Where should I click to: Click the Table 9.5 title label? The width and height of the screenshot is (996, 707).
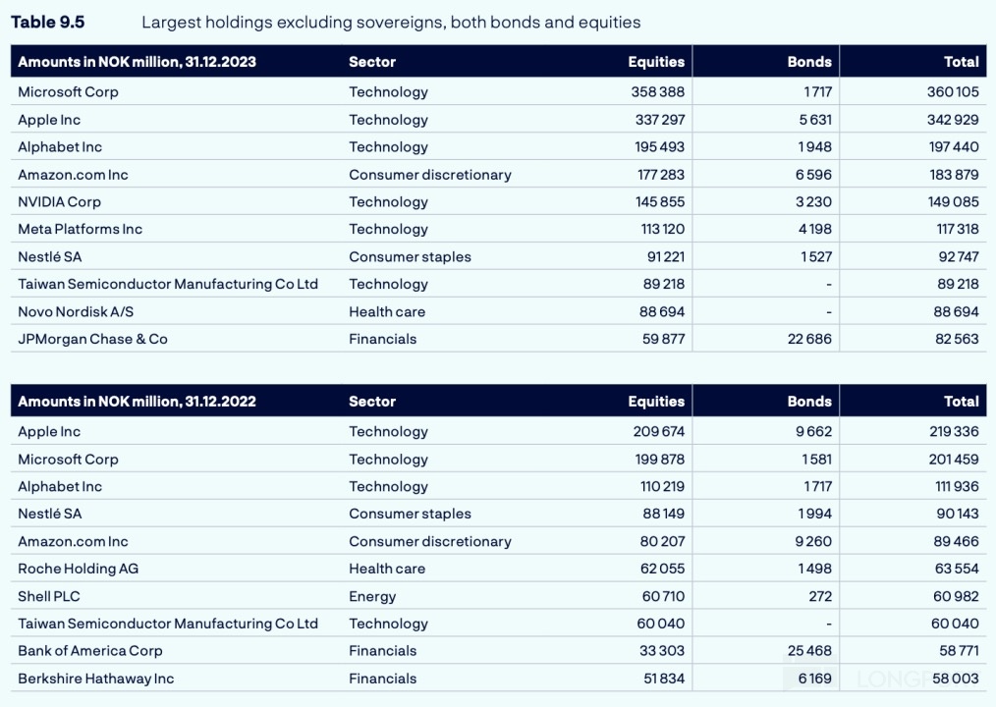[x=47, y=22]
